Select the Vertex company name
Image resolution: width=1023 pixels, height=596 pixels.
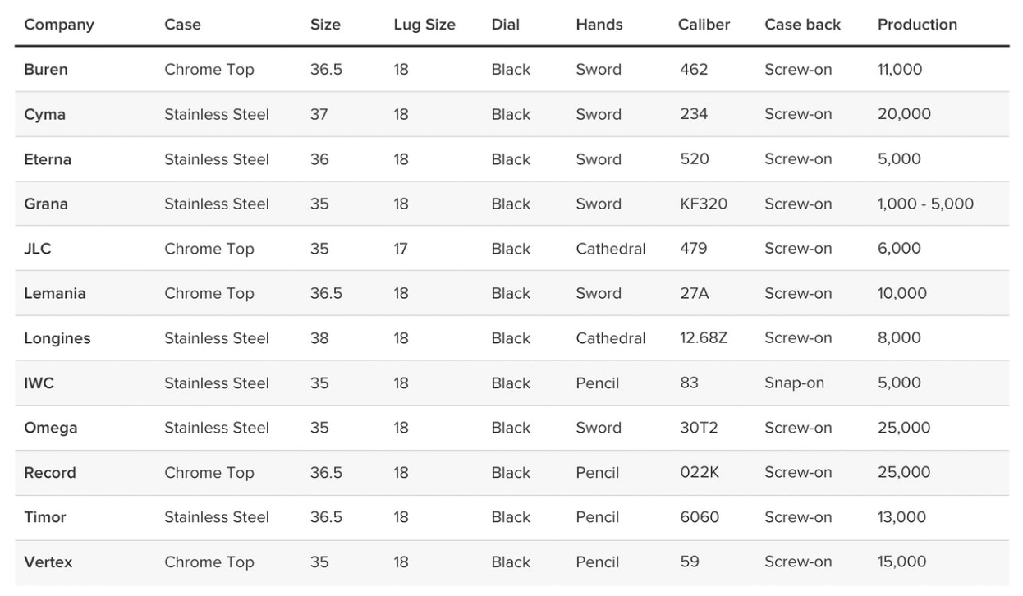click(x=48, y=562)
